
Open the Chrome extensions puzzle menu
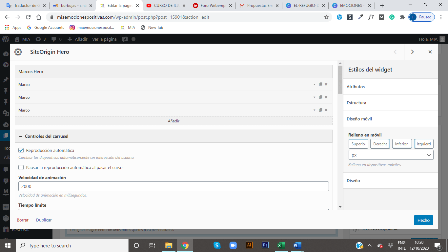click(x=402, y=17)
